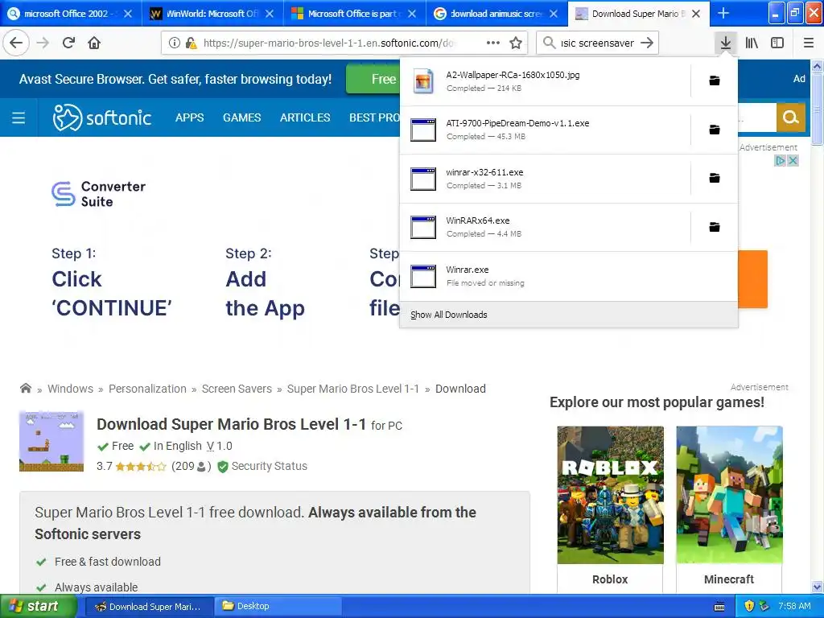Open the Firefox hamburger menu
This screenshot has height=618, width=824.
point(808,43)
